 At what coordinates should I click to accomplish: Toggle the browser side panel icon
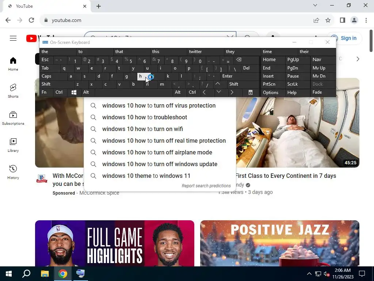(x=343, y=20)
